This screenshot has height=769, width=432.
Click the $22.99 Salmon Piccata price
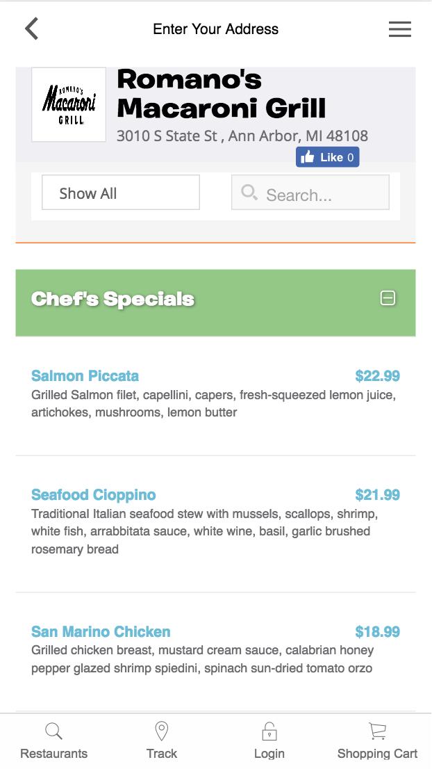point(377,376)
